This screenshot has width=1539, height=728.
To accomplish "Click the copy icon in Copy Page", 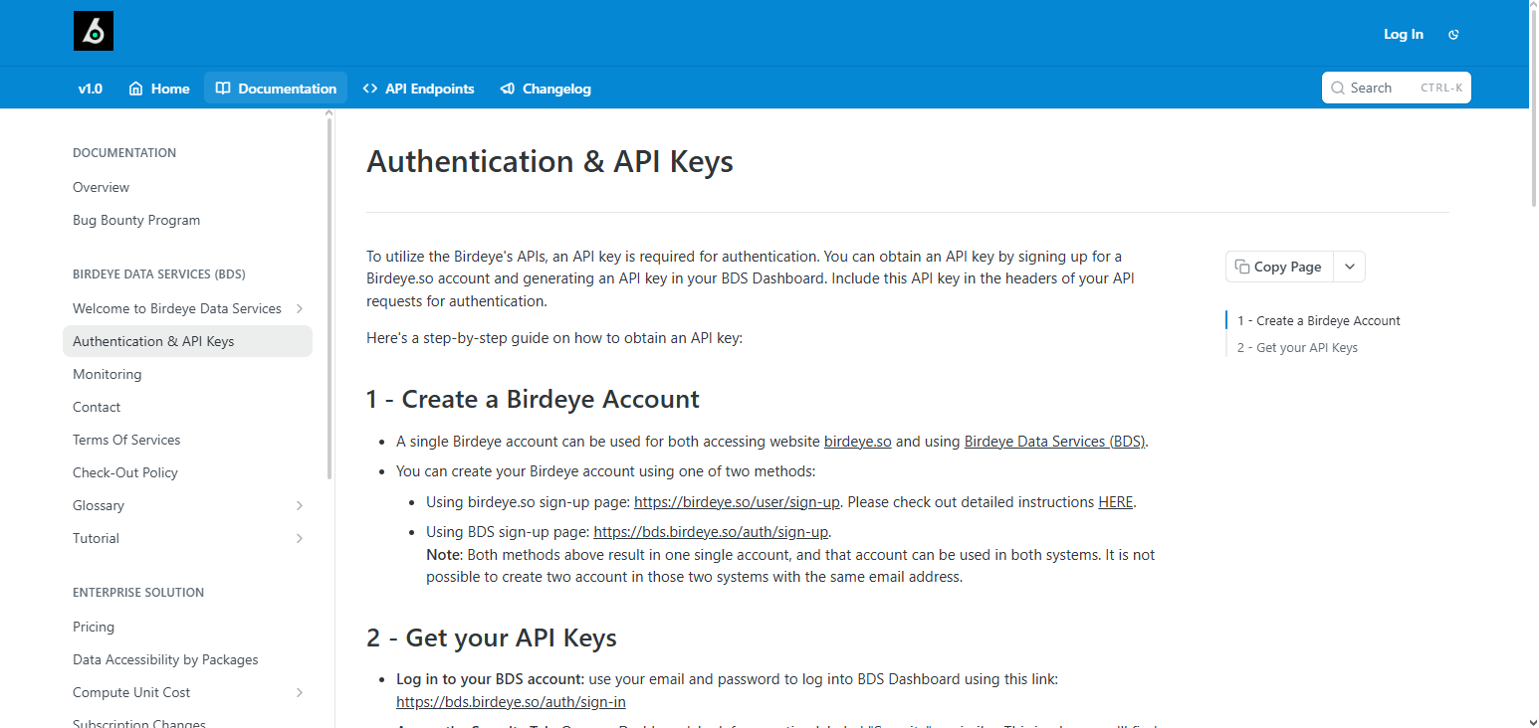I will [1241, 267].
